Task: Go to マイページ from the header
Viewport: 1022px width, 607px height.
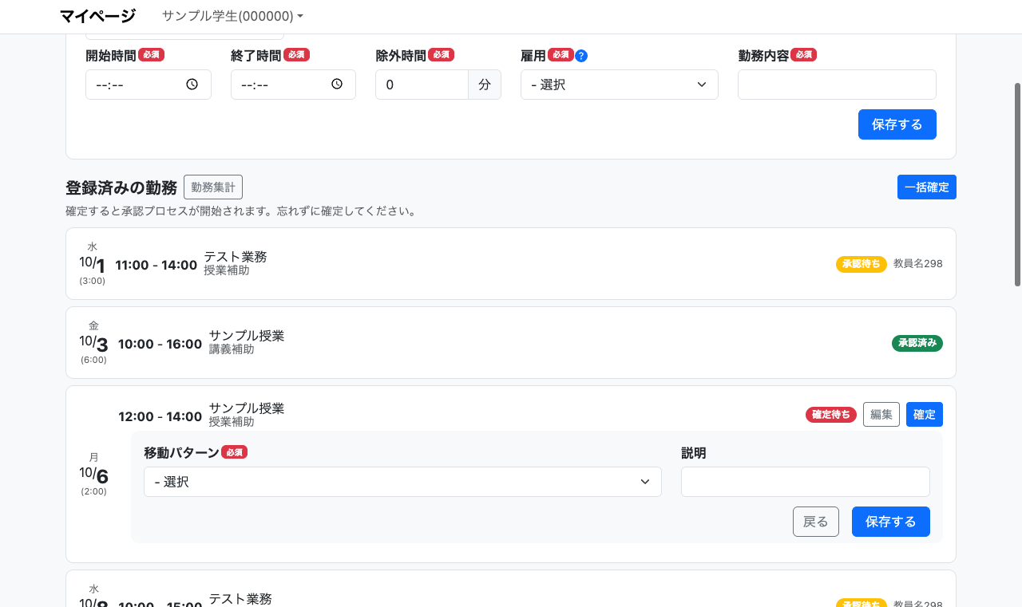Action: coord(97,16)
